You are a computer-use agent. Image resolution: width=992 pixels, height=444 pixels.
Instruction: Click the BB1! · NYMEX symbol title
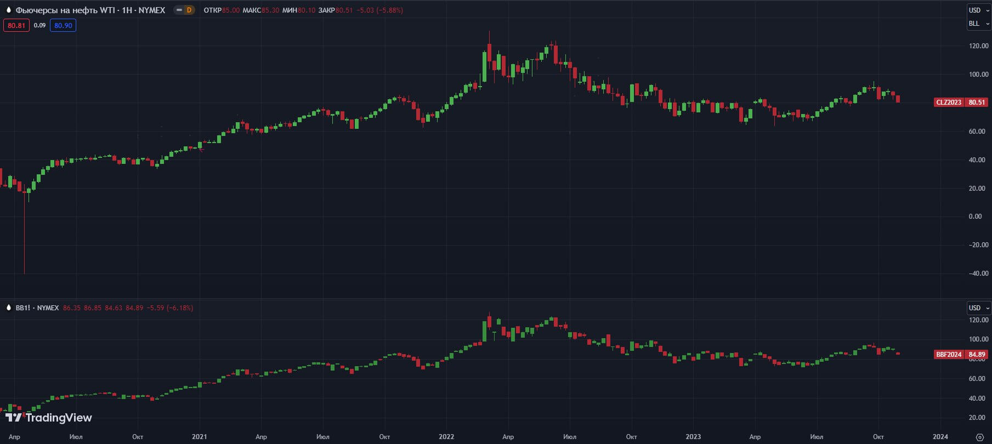tap(37, 308)
